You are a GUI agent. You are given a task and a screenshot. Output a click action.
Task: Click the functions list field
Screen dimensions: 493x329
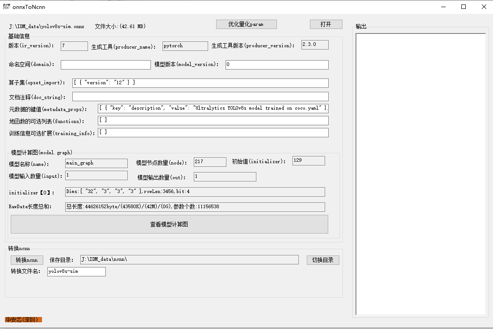pos(213,120)
